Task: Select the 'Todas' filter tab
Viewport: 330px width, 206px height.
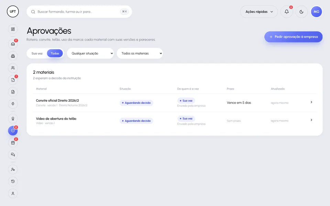Action: click(55, 54)
